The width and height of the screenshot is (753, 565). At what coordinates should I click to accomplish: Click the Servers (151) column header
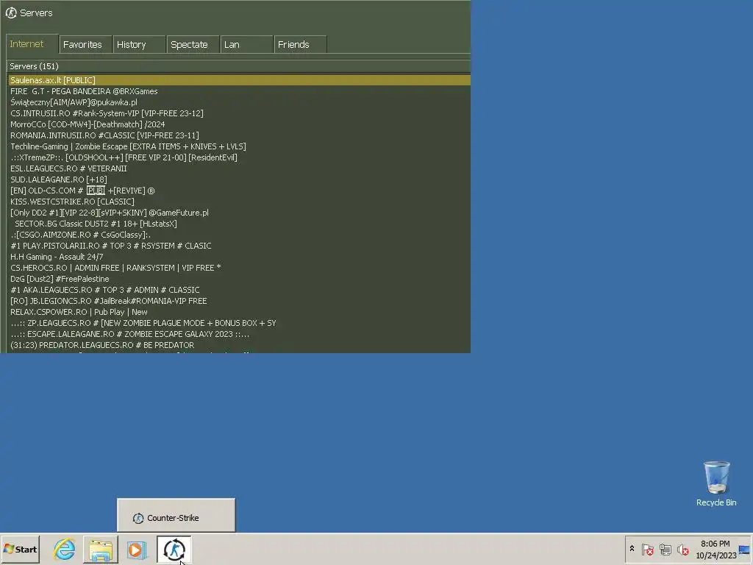(x=239, y=66)
